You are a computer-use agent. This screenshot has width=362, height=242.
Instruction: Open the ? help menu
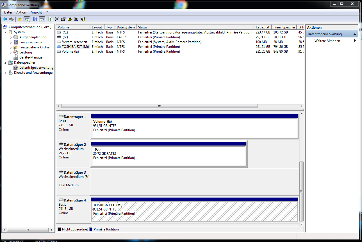[x=47, y=12]
